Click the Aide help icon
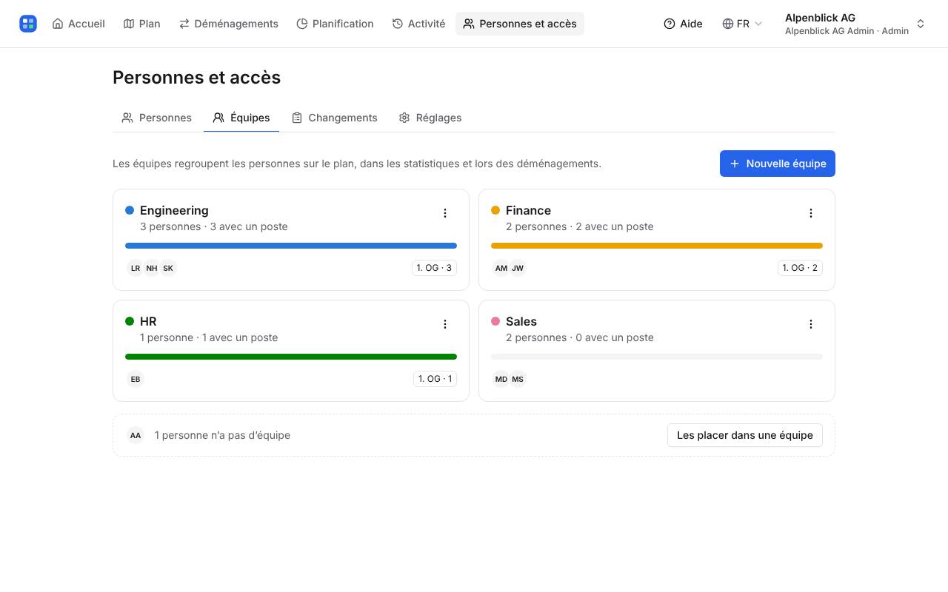Viewport: 948px width, 592px height. 670,24
